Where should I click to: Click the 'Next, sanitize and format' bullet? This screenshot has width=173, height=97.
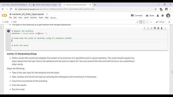(54, 77)
